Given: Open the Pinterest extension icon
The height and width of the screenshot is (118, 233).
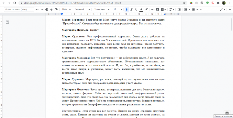Looking at the screenshot, I should (x=202, y=3).
